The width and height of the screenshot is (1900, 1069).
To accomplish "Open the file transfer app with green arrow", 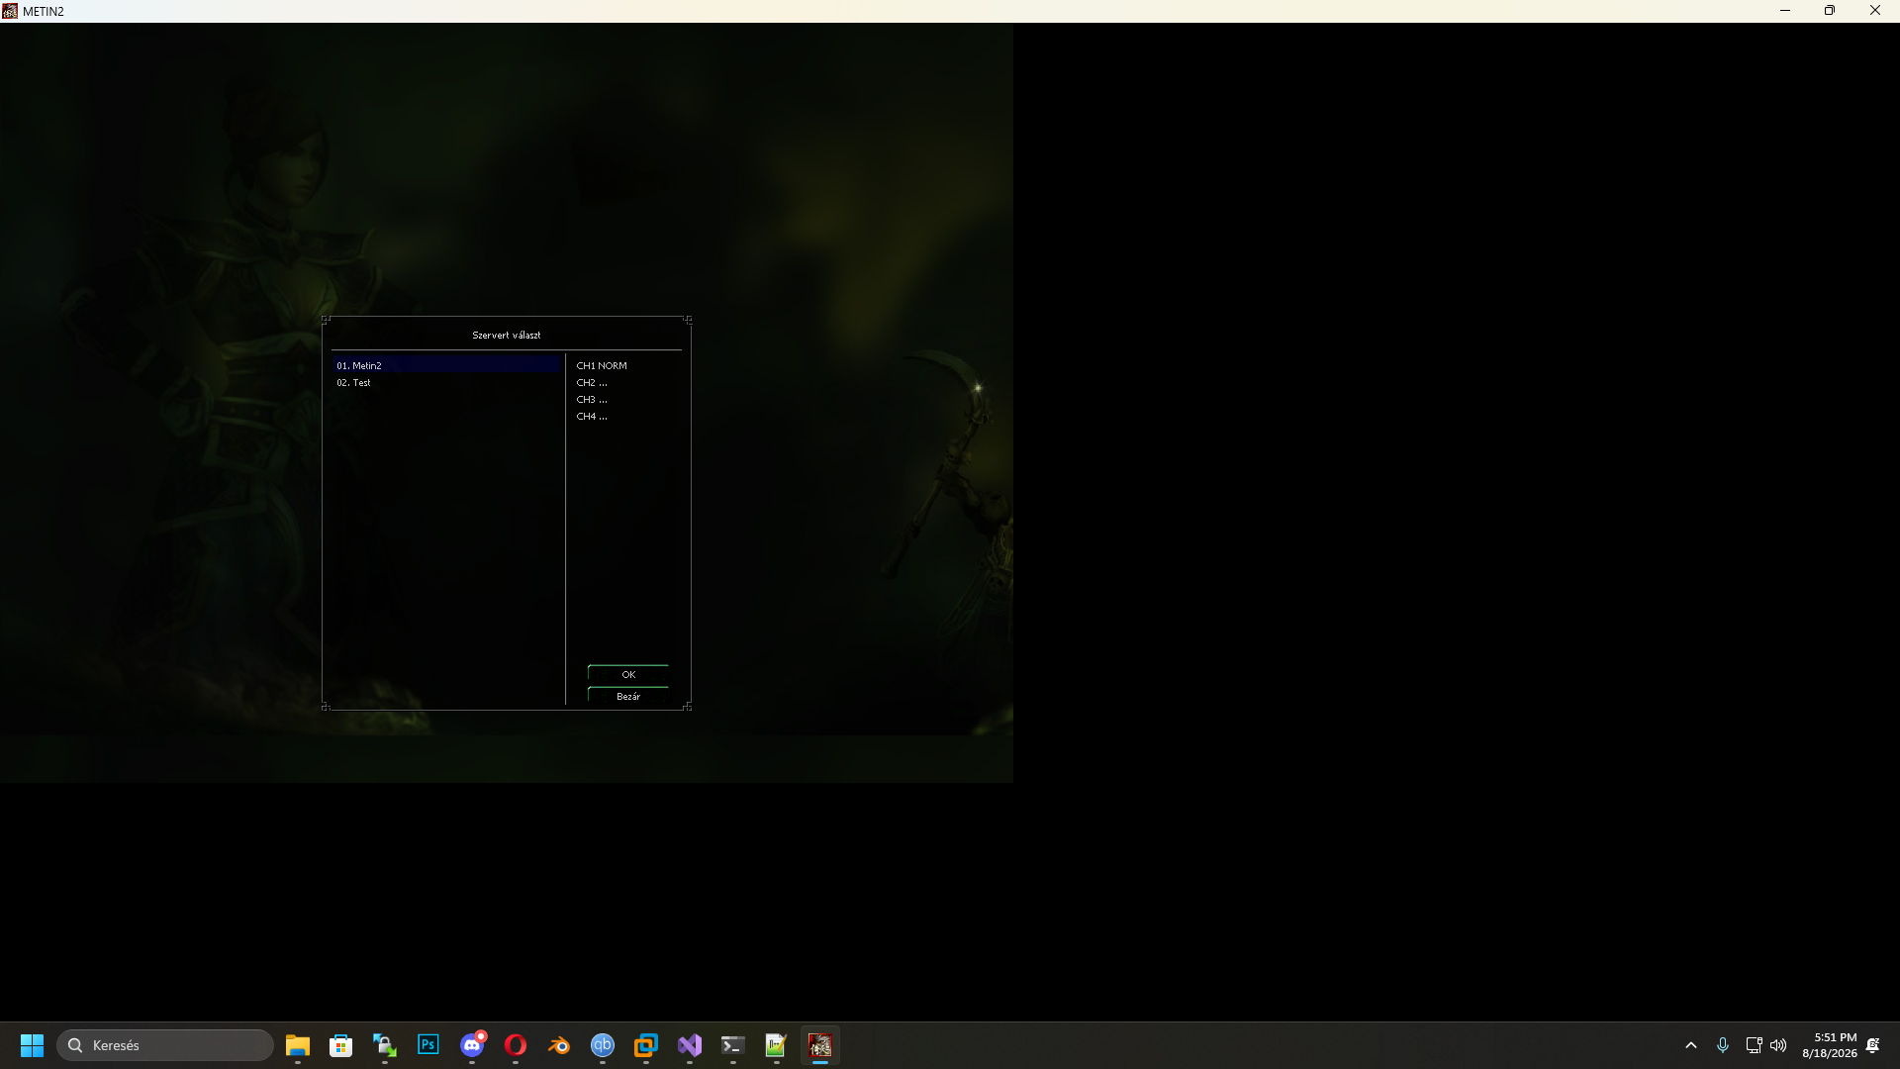I will coord(385,1045).
